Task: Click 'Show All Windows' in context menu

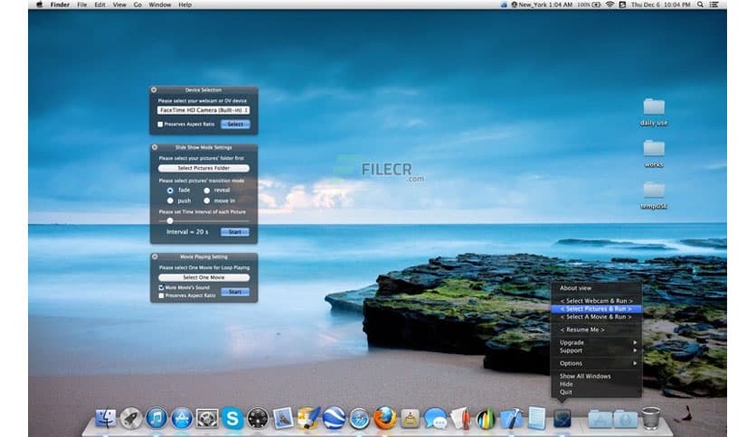Action: (x=585, y=376)
